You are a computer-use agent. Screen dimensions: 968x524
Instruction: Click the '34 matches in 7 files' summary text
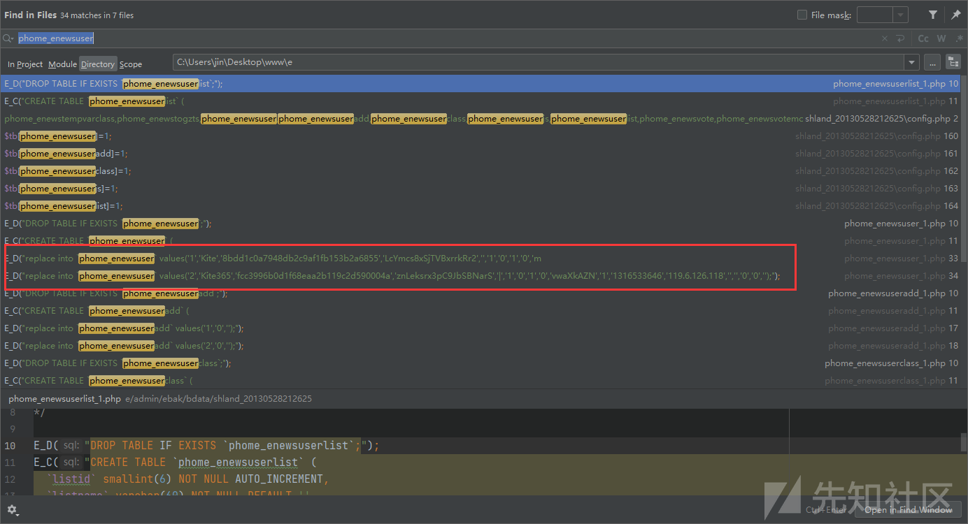point(97,15)
